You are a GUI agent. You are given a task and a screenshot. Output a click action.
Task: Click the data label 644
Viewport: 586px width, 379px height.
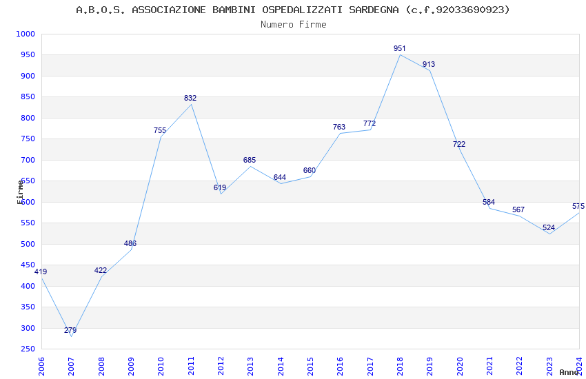click(279, 177)
